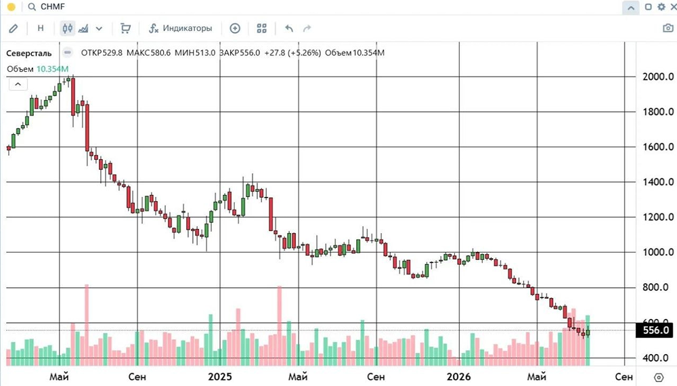Open the H timeframe selector
Image resolution: width=677 pixels, height=386 pixels.
click(x=41, y=28)
